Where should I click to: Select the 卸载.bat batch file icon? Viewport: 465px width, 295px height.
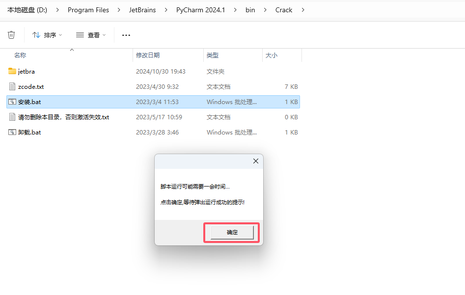[12, 132]
